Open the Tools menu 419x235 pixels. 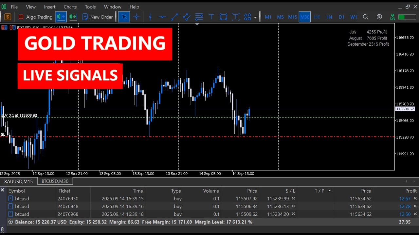(90, 7)
